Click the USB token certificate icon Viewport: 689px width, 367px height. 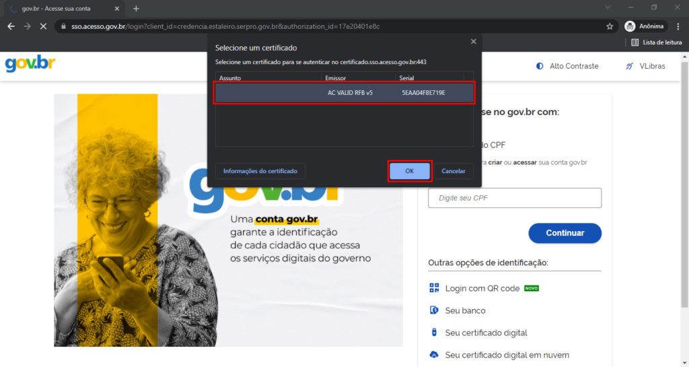pyautogui.click(x=434, y=332)
